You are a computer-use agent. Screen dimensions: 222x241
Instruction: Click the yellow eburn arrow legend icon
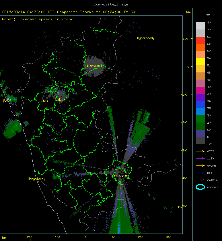pyautogui.click(x=200, y=165)
